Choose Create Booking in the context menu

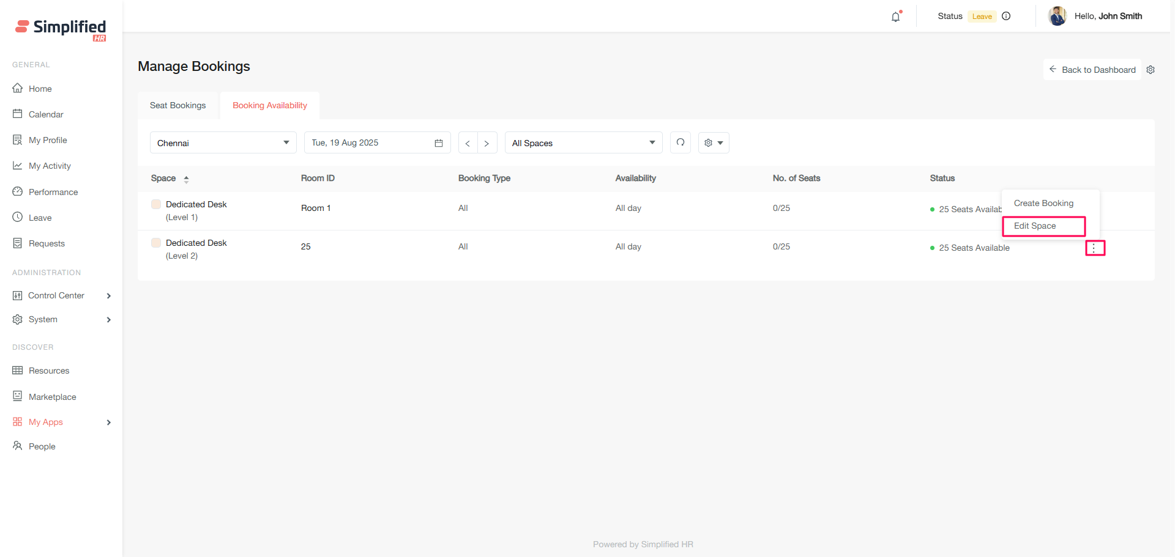1043,203
